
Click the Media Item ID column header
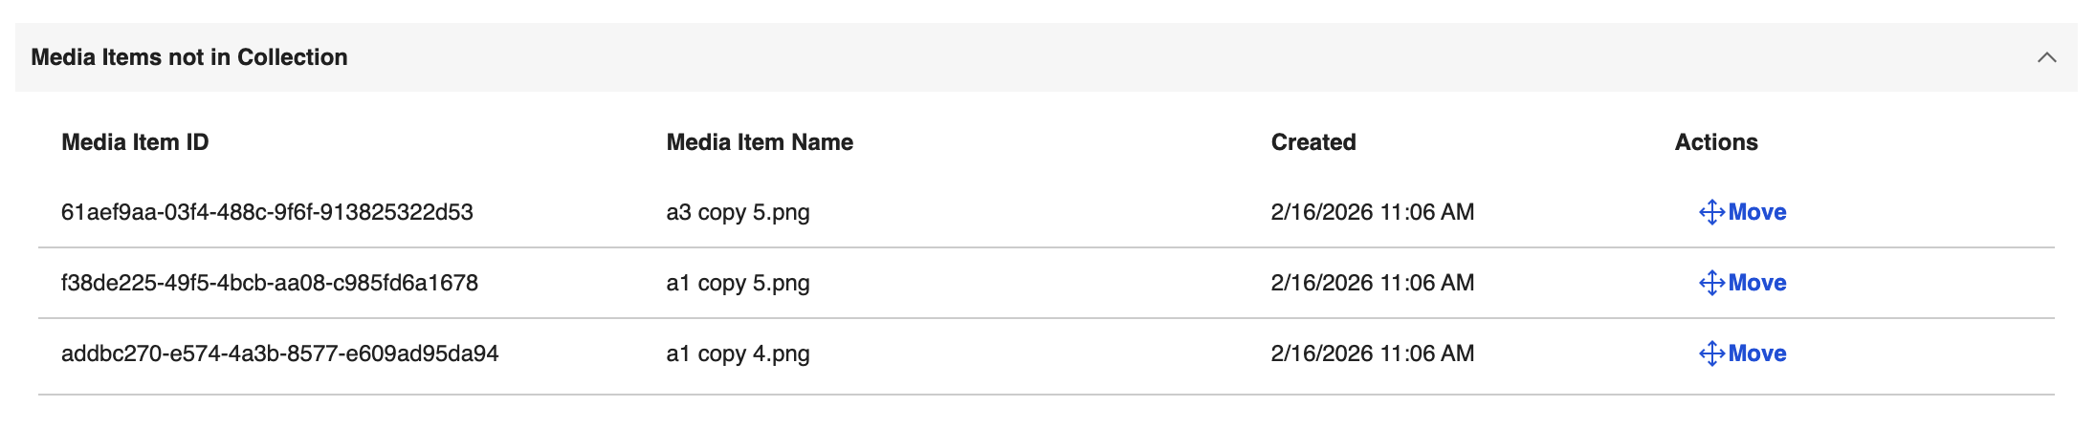tap(135, 142)
